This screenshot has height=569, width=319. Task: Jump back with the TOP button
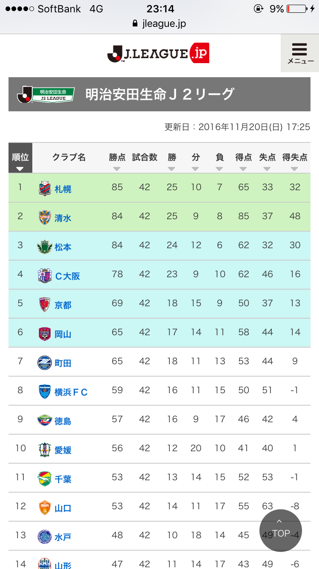click(x=281, y=531)
